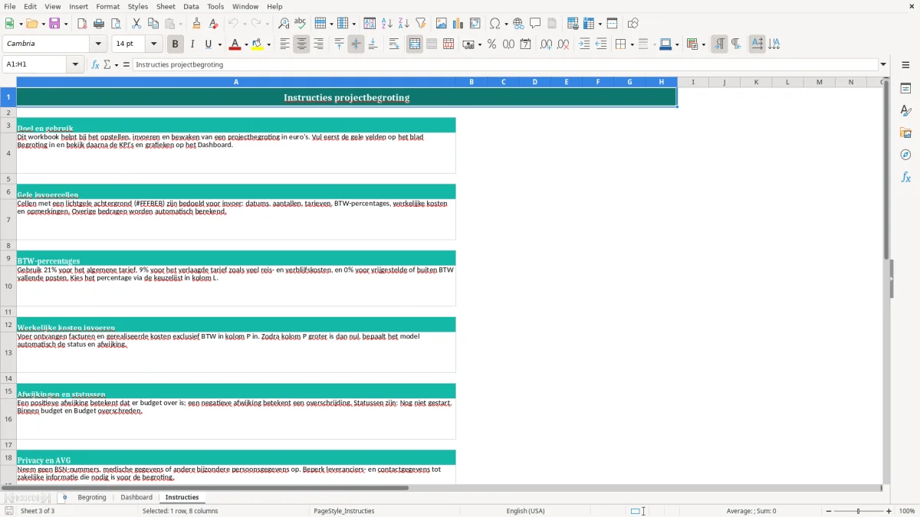Viewport: 920px width, 517px height.
Task: Open the File menu
Action: point(9,6)
